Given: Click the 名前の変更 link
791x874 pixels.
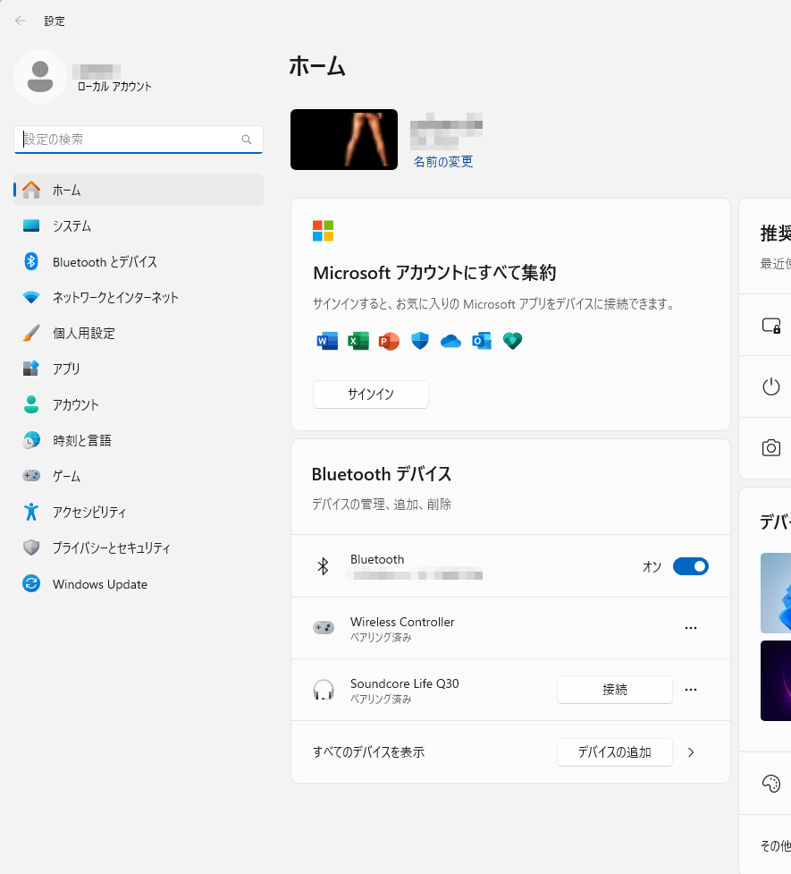Looking at the screenshot, I should (x=442, y=162).
